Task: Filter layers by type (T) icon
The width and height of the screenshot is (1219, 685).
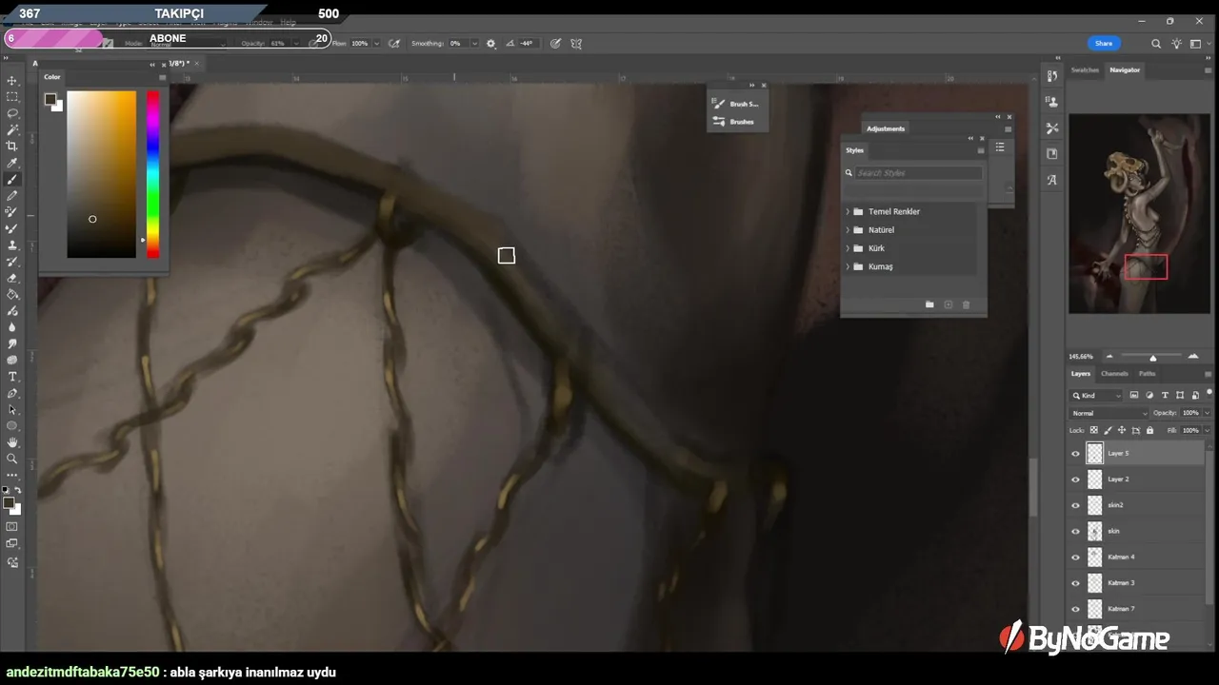Action: pyautogui.click(x=1165, y=395)
